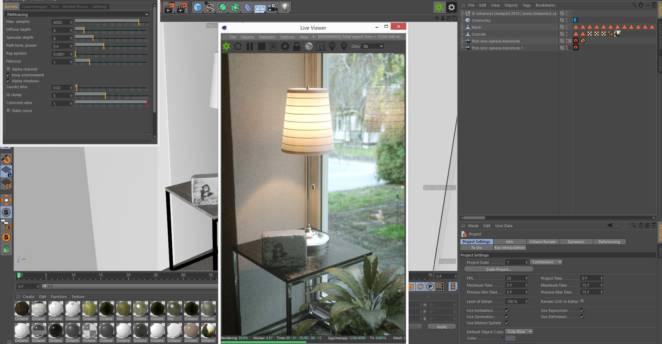Click the FPS value stepper arrows
Image resolution: width=662 pixels, height=344 pixels.
point(526,278)
